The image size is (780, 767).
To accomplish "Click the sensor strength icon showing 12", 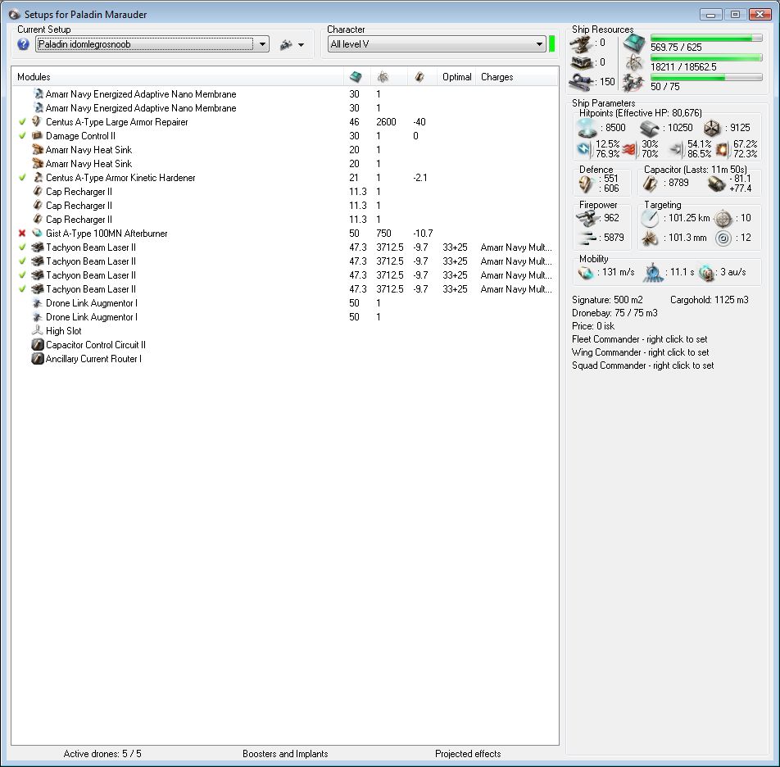I will (723, 238).
